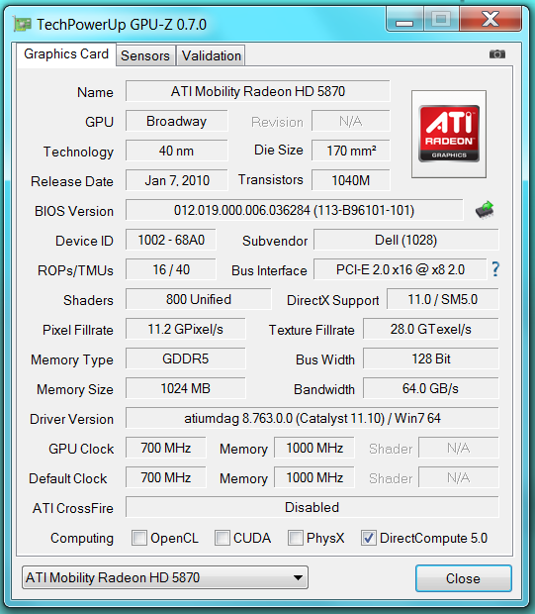Click the GPU field showing Broadway
This screenshot has width=535, height=614.
pos(176,121)
